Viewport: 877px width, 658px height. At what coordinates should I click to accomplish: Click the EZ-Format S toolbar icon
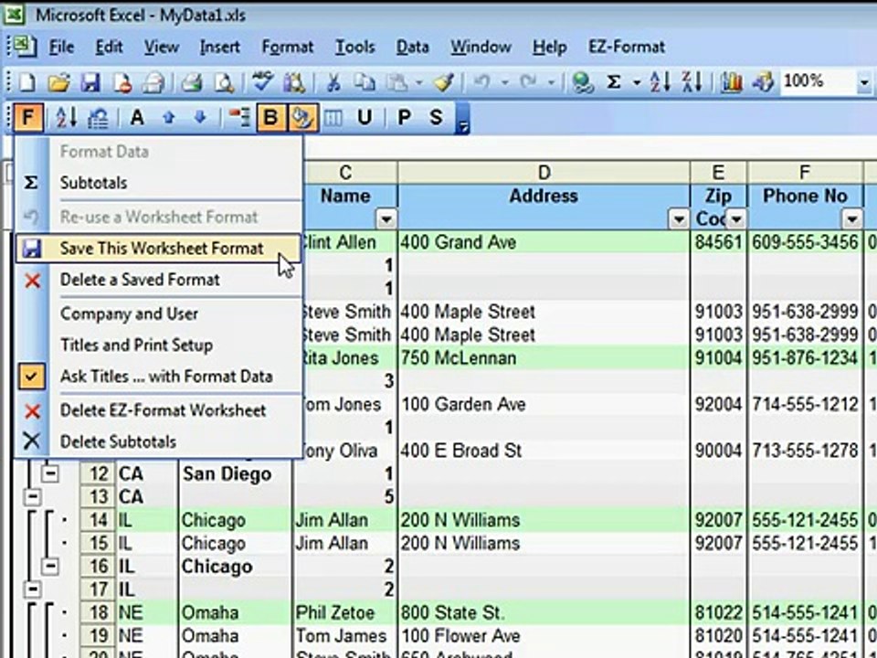pos(436,118)
